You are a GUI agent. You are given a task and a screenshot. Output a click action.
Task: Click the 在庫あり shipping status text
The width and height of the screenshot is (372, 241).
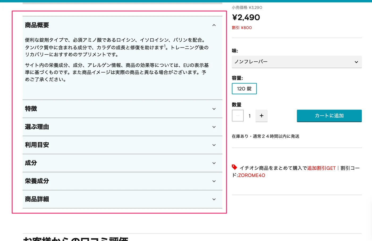click(x=265, y=136)
